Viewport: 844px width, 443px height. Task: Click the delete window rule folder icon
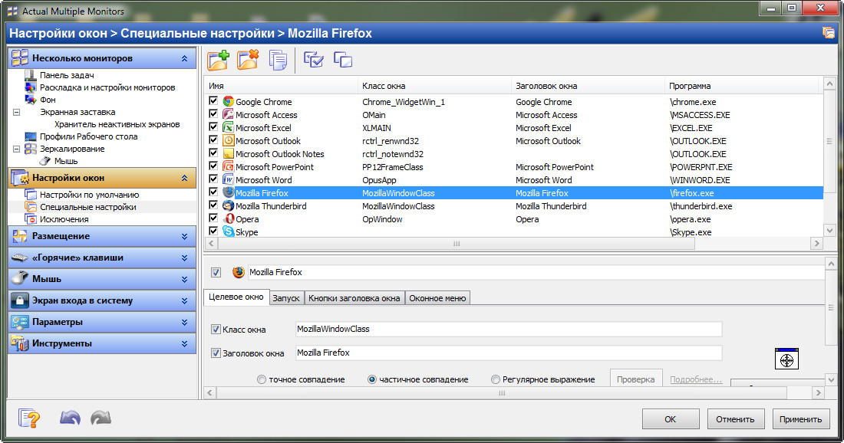coord(248,60)
